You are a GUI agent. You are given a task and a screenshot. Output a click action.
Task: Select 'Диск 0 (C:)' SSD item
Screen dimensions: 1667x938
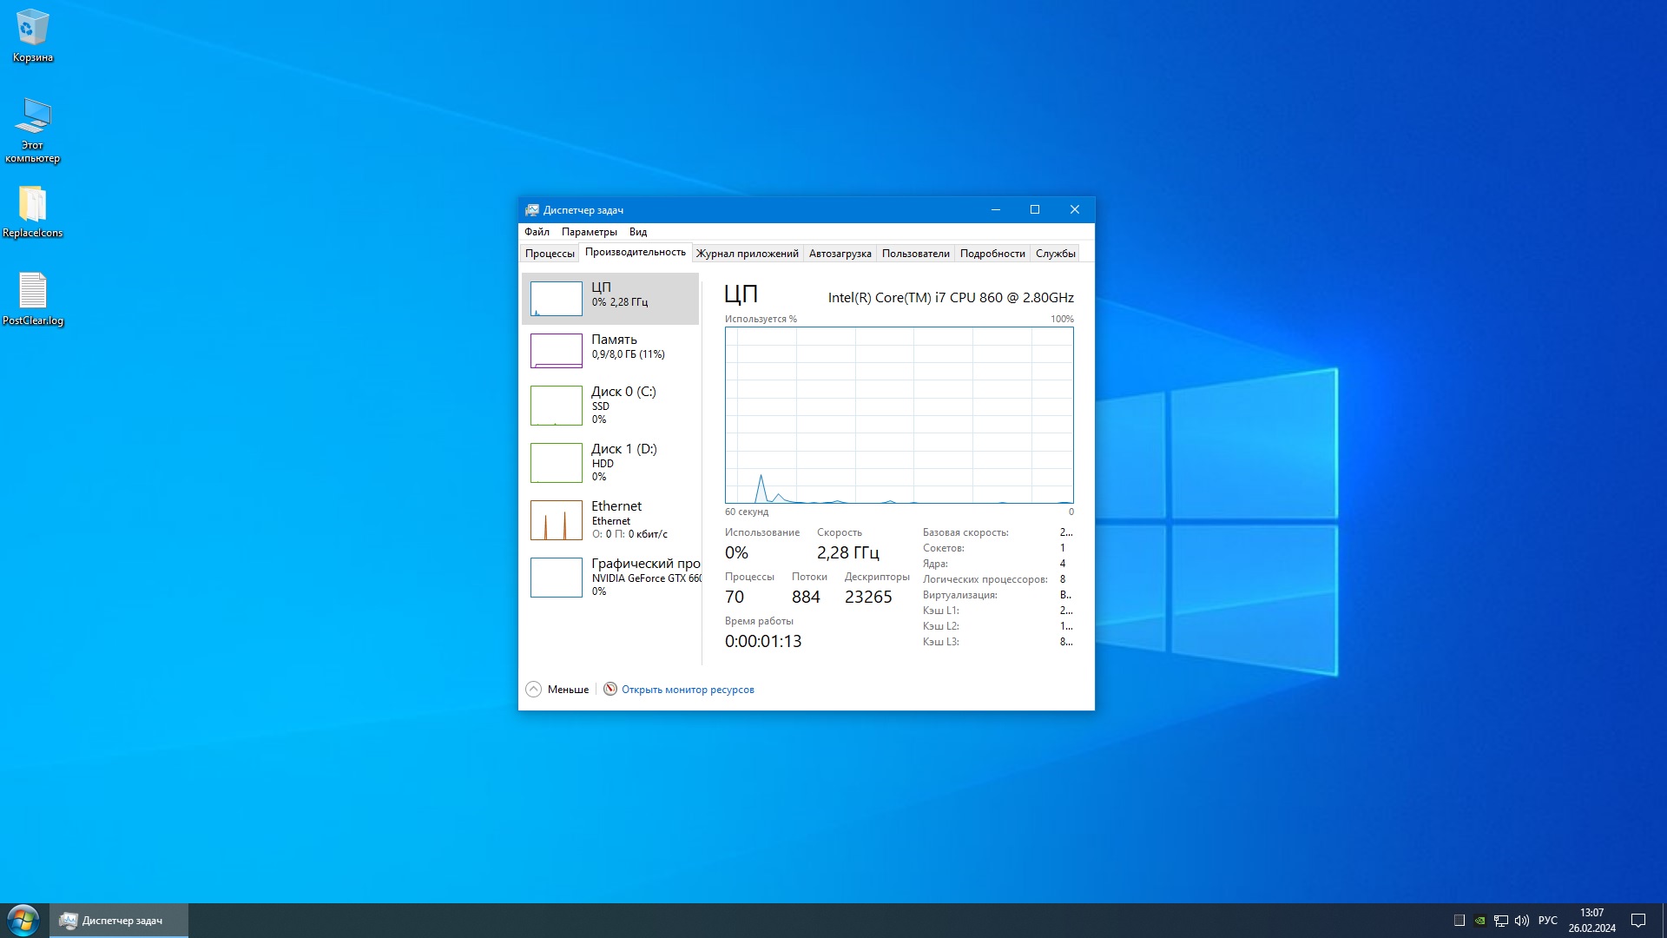click(609, 405)
